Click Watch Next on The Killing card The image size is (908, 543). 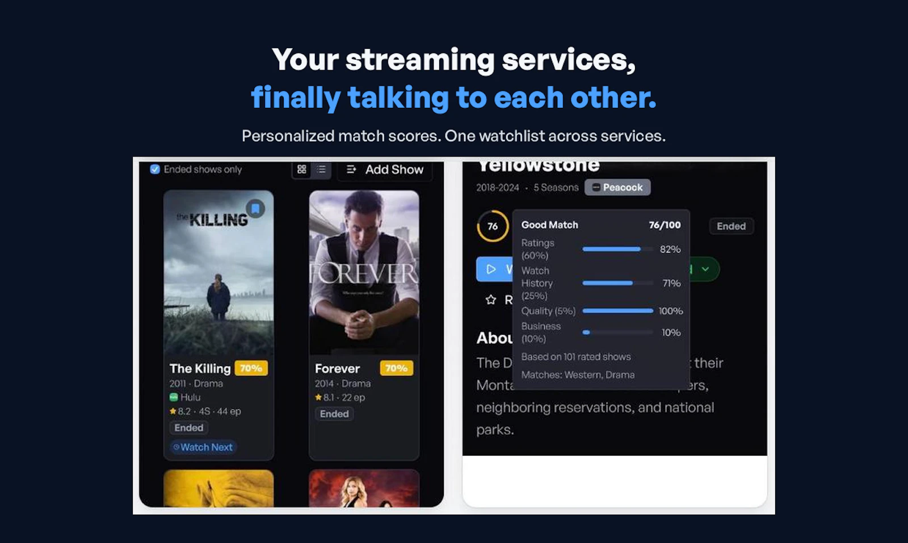point(203,447)
